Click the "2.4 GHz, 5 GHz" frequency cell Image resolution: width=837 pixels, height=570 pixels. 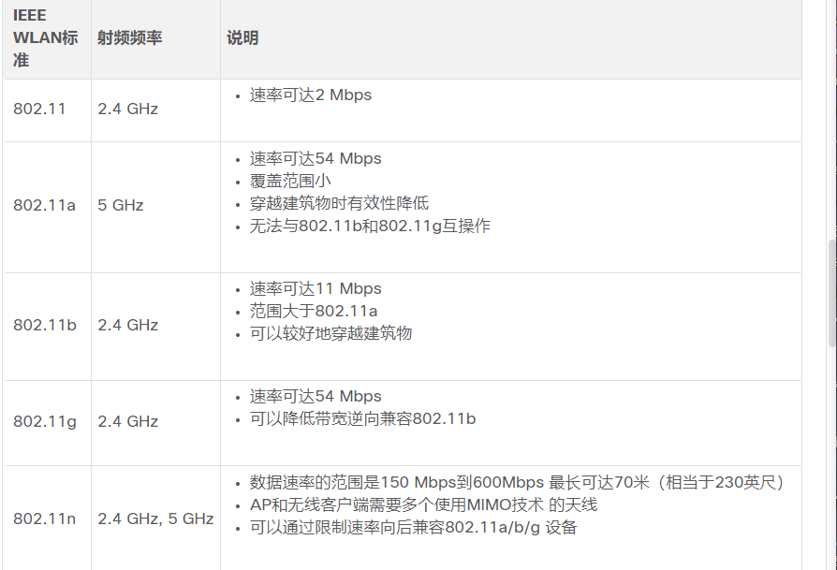click(155, 518)
